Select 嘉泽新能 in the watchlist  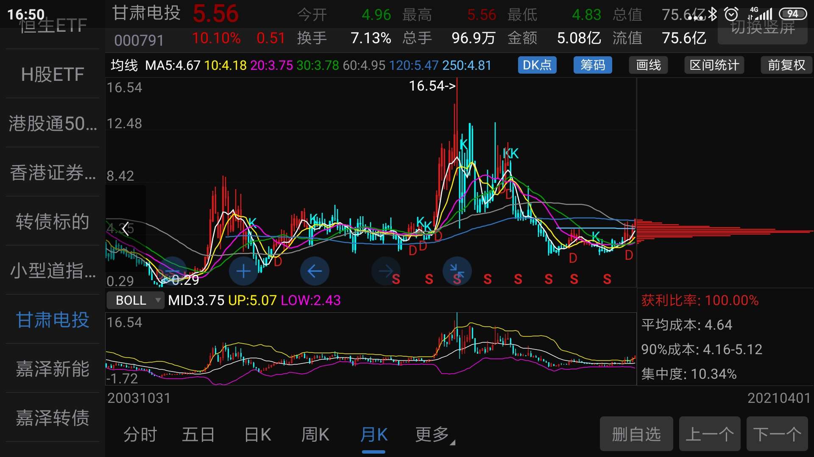point(53,369)
